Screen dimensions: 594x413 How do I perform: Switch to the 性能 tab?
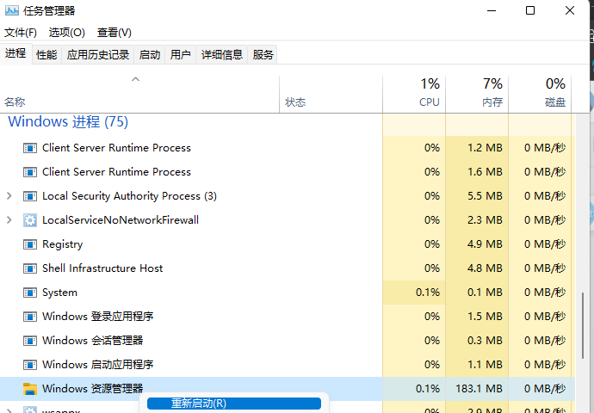[x=46, y=55]
